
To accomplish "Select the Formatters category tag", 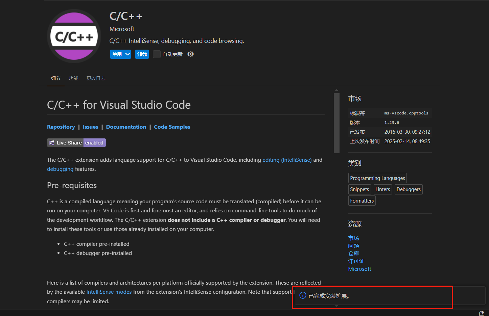I will [362, 201].
